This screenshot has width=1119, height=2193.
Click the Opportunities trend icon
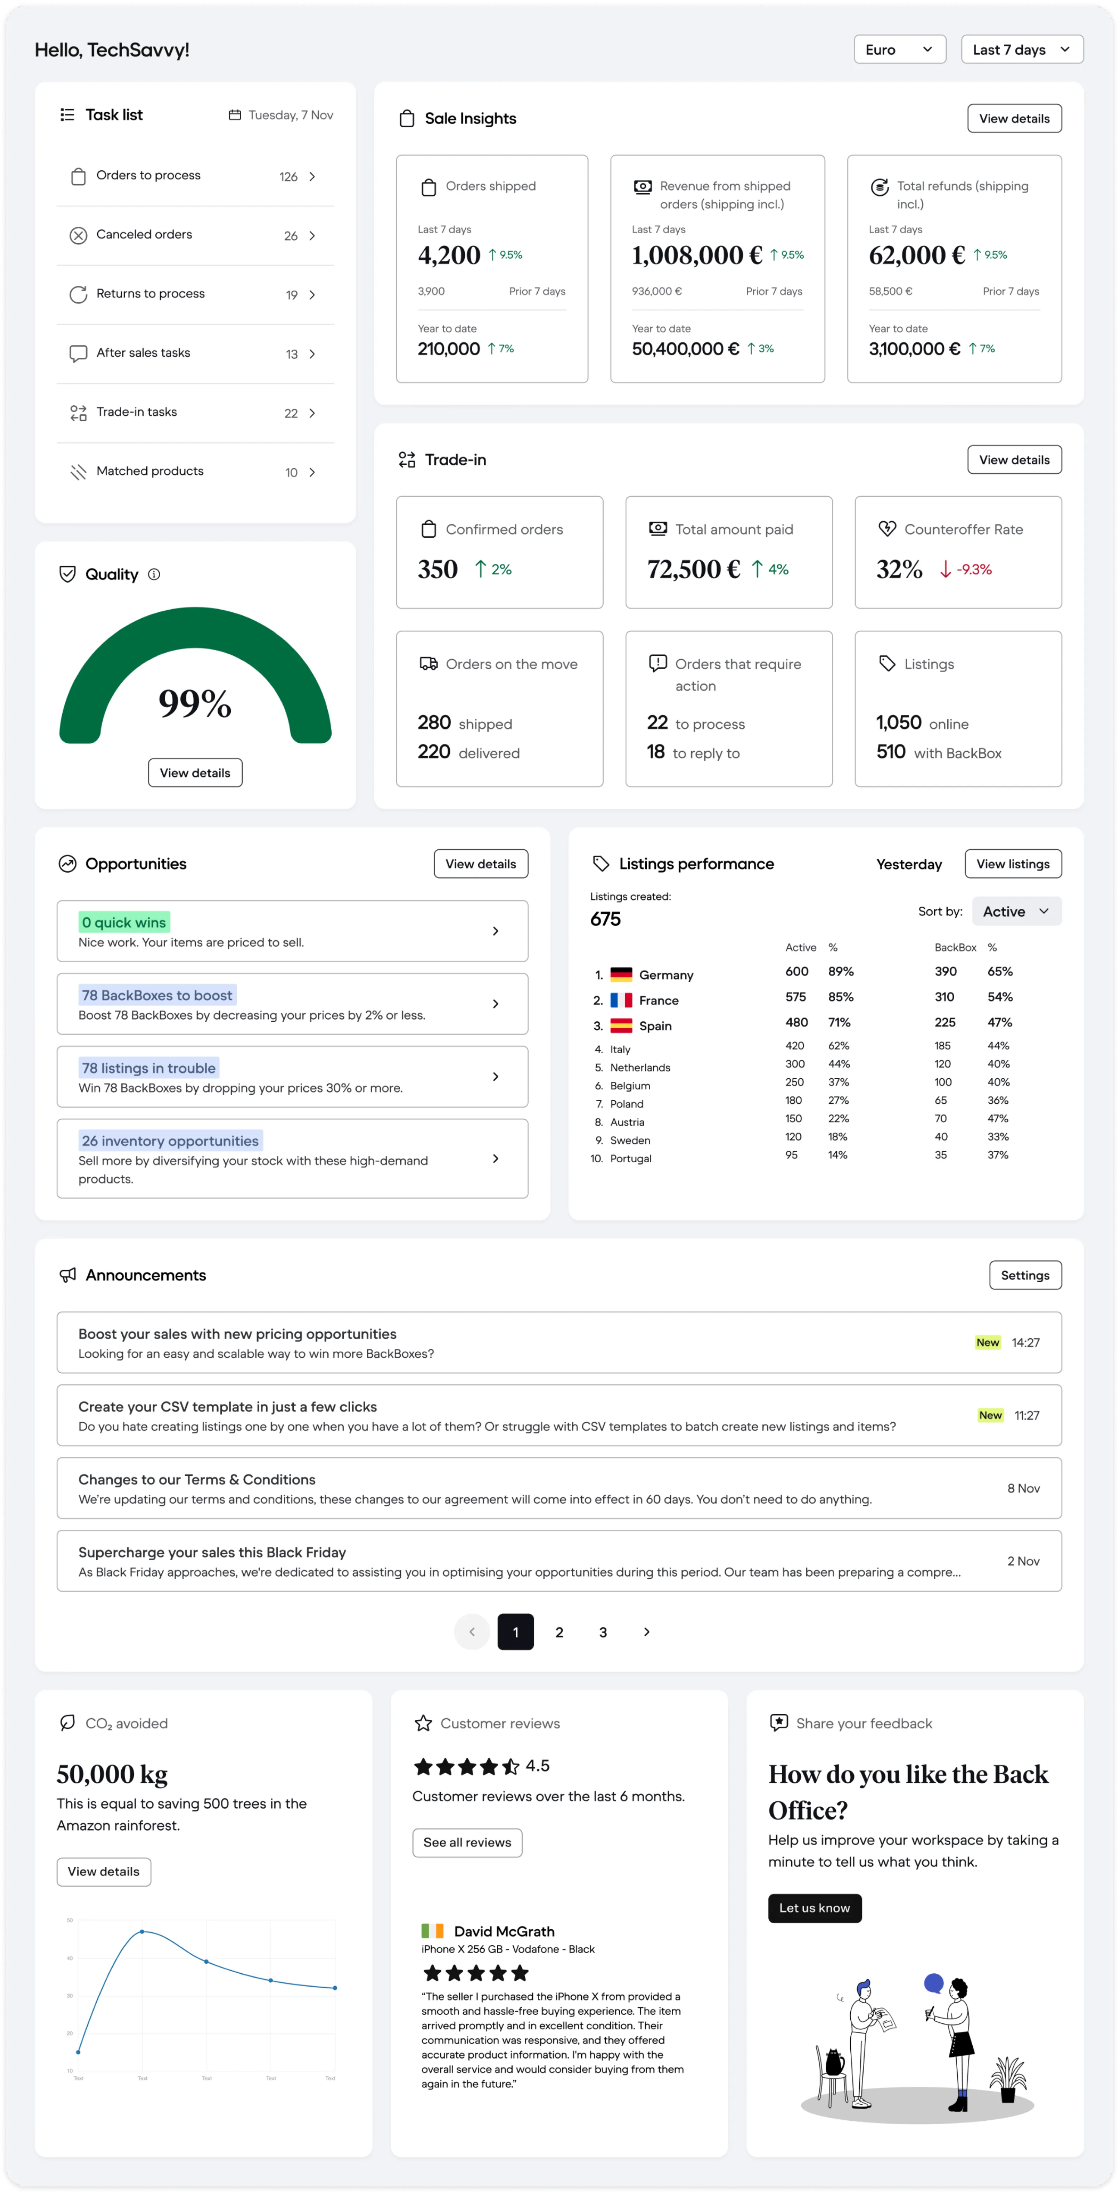tap(67, 863)
